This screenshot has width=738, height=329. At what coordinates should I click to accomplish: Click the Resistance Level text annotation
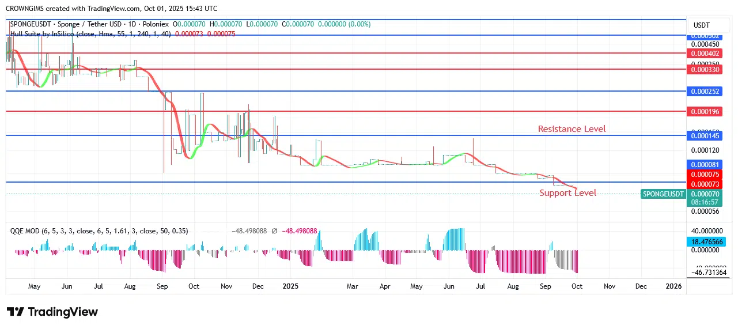[572, 129]
